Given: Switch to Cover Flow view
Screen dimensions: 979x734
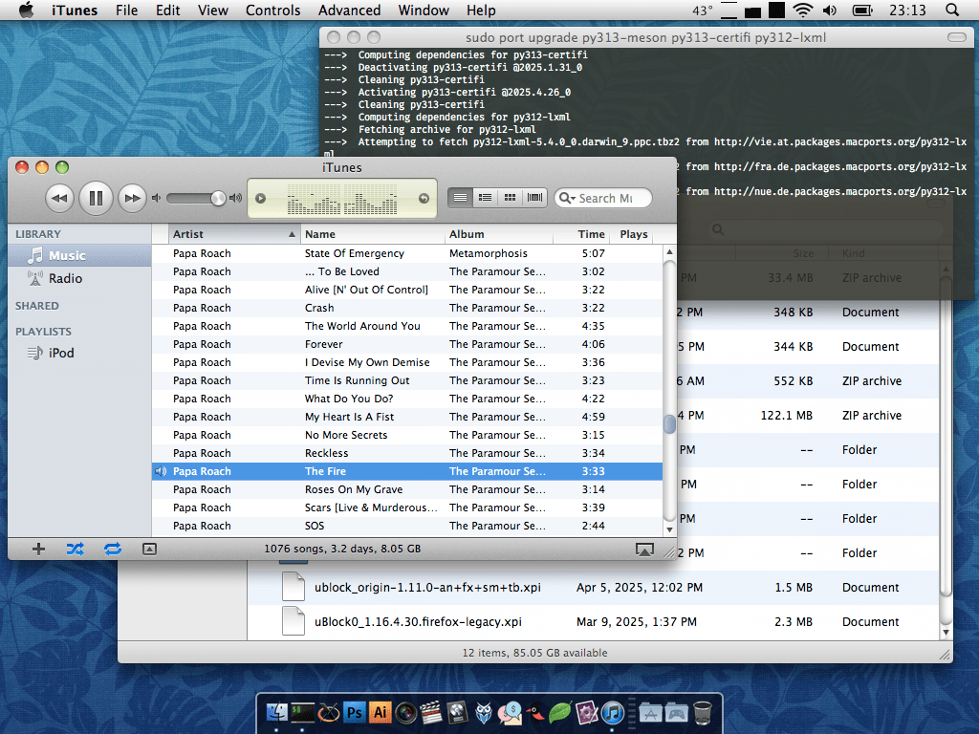Looking at the screenshot, I should click(535, 198).
